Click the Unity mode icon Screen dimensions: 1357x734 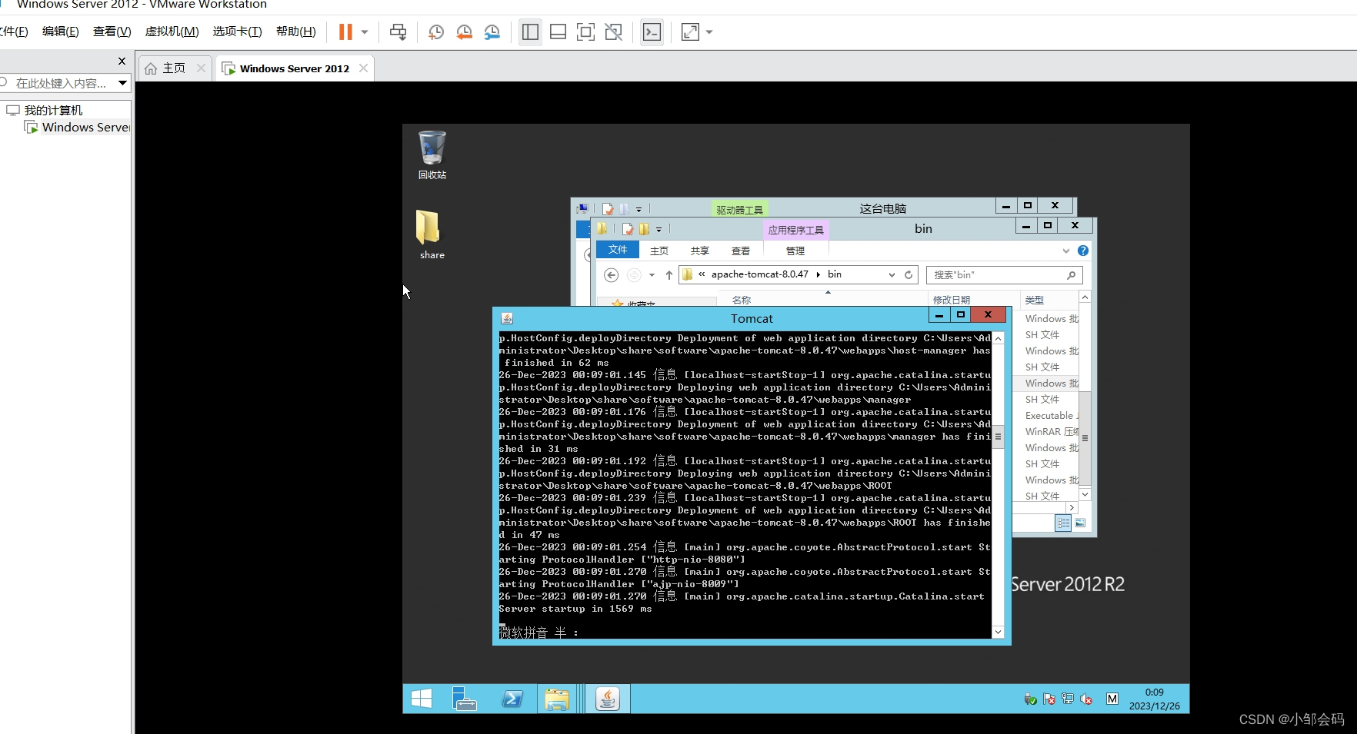click(x=613, y=32)
